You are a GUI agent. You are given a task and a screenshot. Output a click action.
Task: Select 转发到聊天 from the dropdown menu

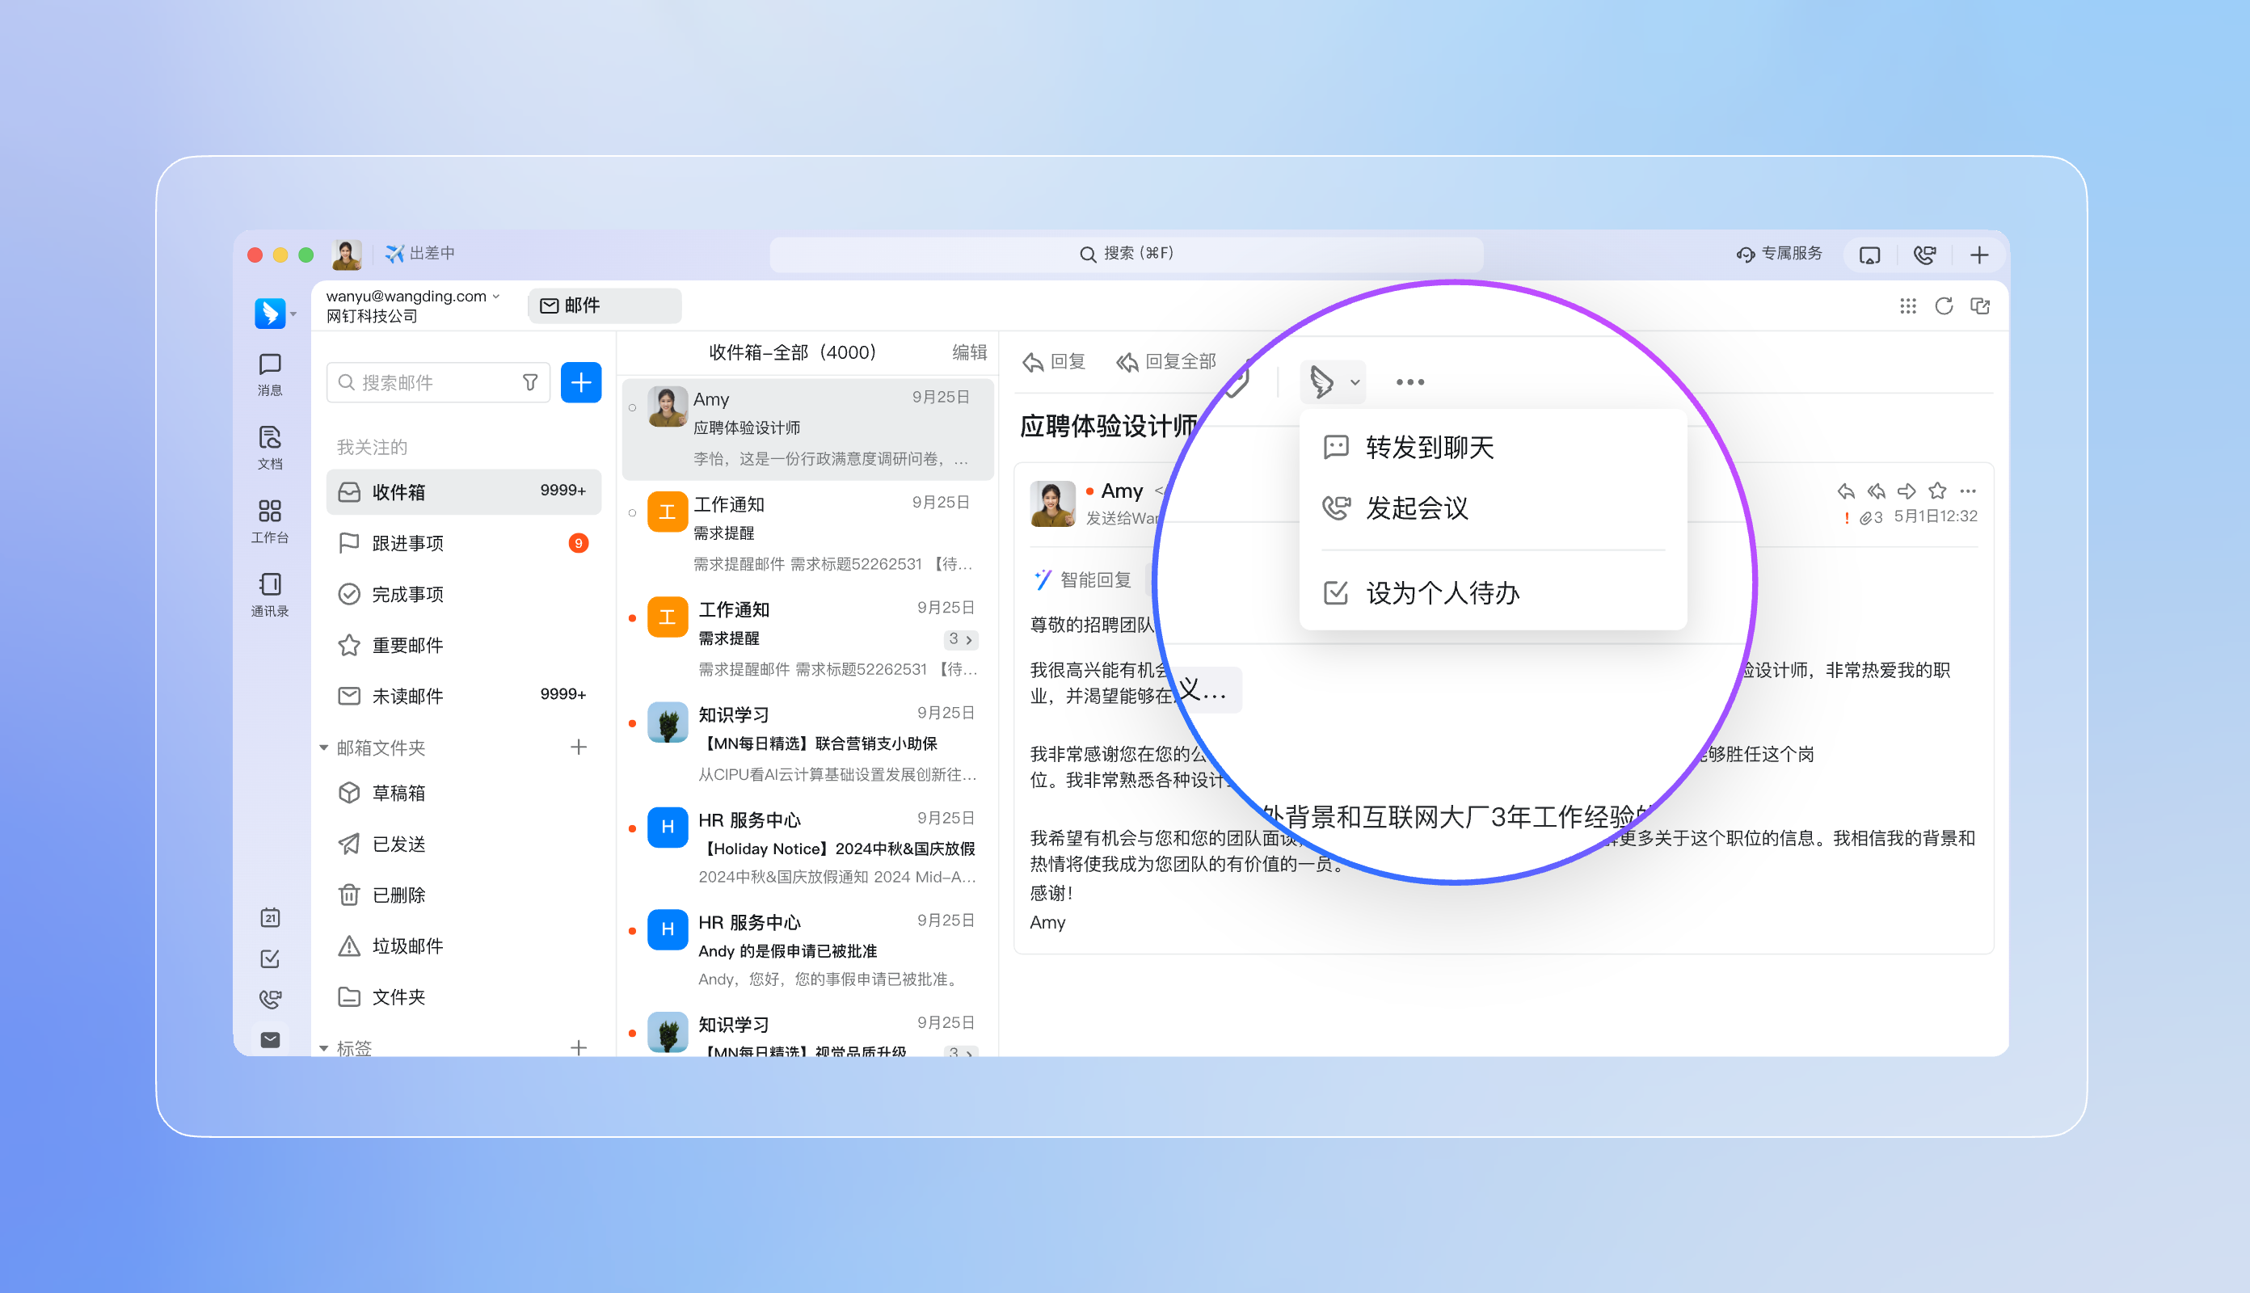(x=1430, y=447)
